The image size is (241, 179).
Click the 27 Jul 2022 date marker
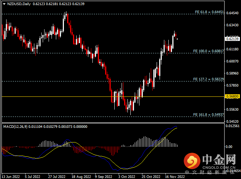coord(56,176)
